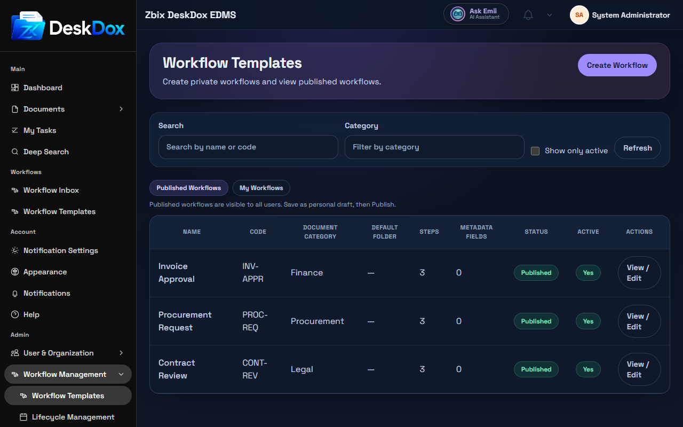Click the Workflows section Workflow Templates icon
Screen dimensions: 683x427
(x=15, y=211)
